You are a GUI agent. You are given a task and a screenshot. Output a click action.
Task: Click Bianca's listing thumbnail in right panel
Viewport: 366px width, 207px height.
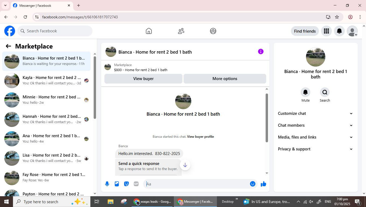[x=316, y=57]
